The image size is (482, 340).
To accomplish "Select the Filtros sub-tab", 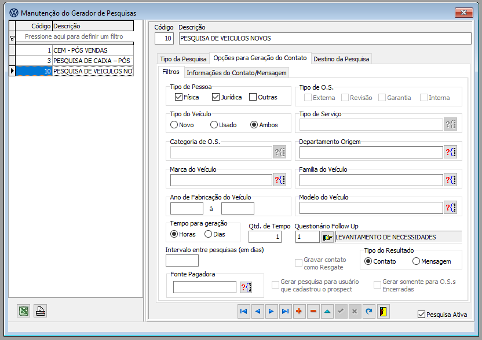I will click(171, 72).
